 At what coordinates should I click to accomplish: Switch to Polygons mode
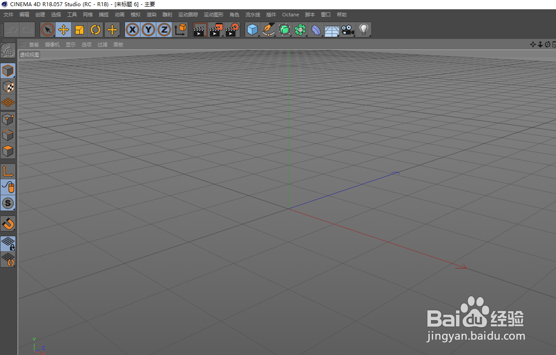click(x=8, y=151)
